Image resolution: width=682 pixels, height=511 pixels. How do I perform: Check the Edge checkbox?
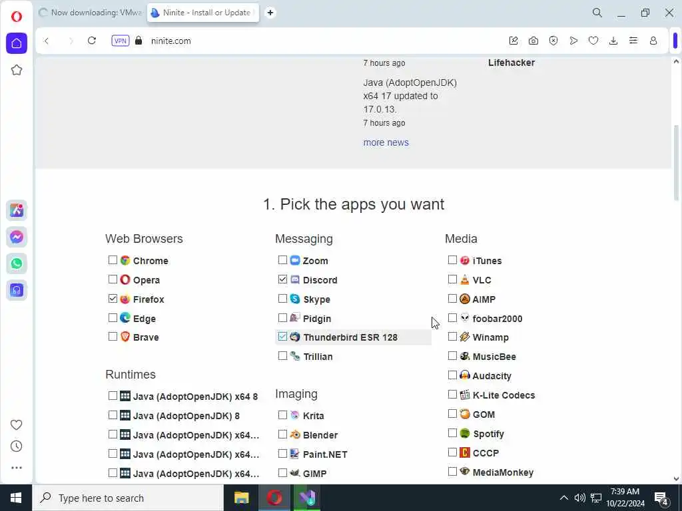pos(113,317)
